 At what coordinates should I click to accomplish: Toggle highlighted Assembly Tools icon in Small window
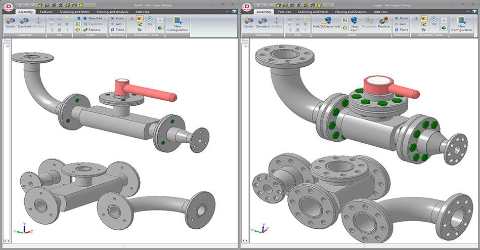(x=140, y=18)
